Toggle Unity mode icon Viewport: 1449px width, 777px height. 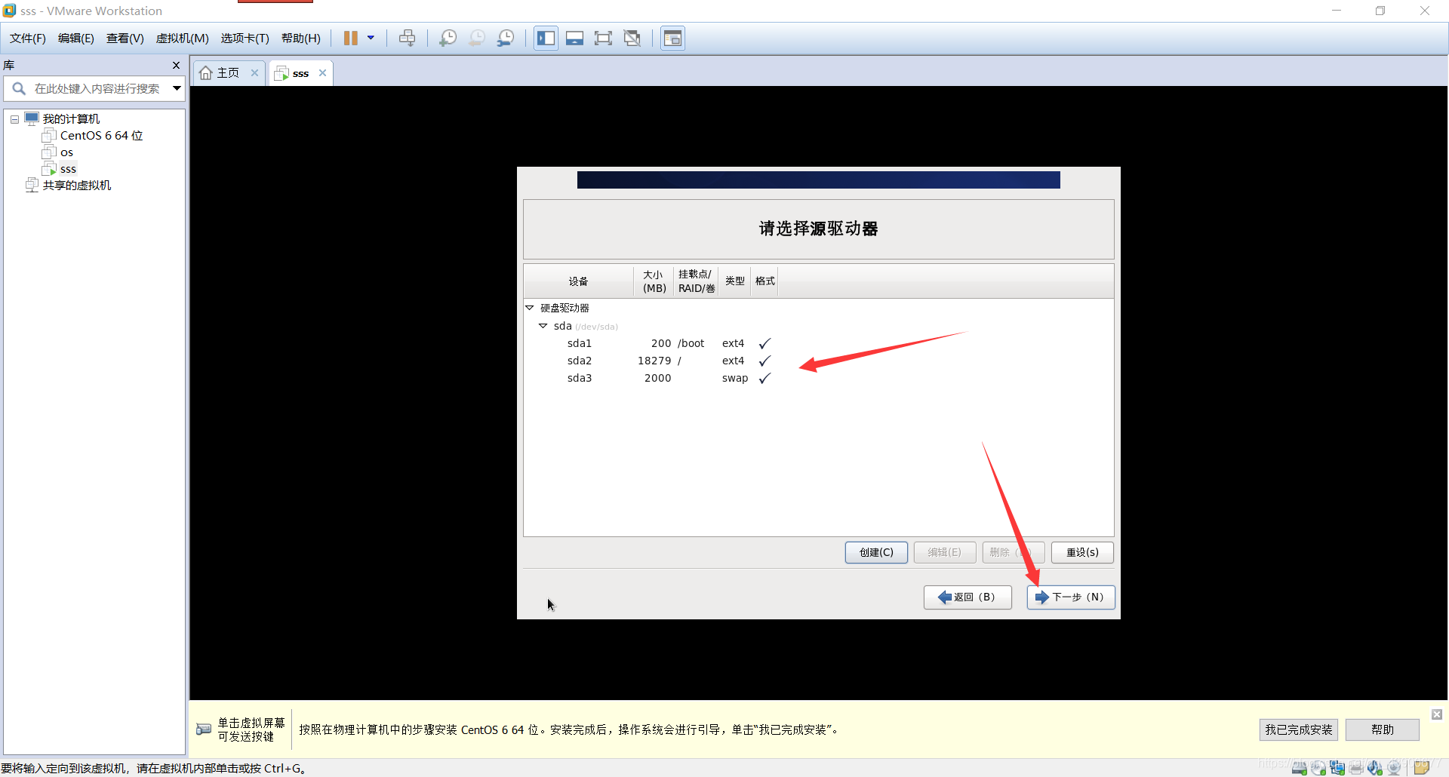pos(632,38)
